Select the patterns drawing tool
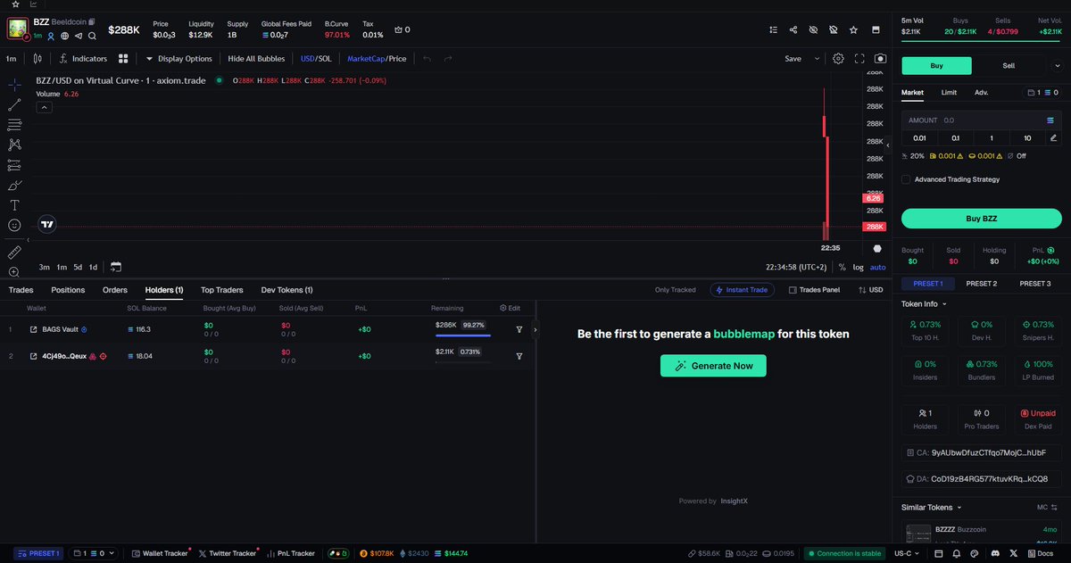The image size is (1071, 563). (14, 145)
